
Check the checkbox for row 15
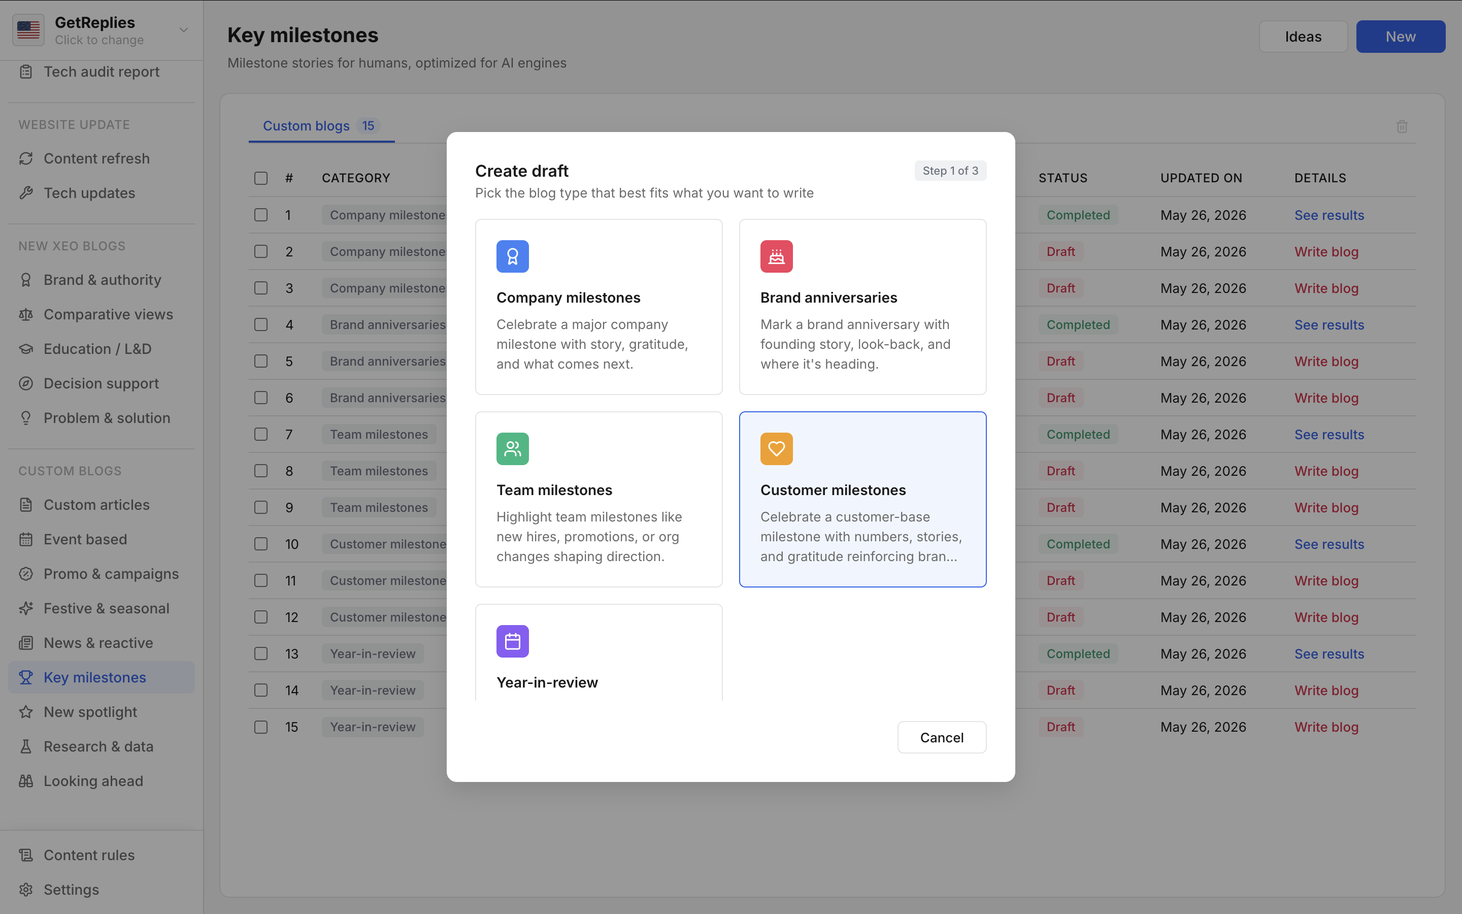(261, 727)
